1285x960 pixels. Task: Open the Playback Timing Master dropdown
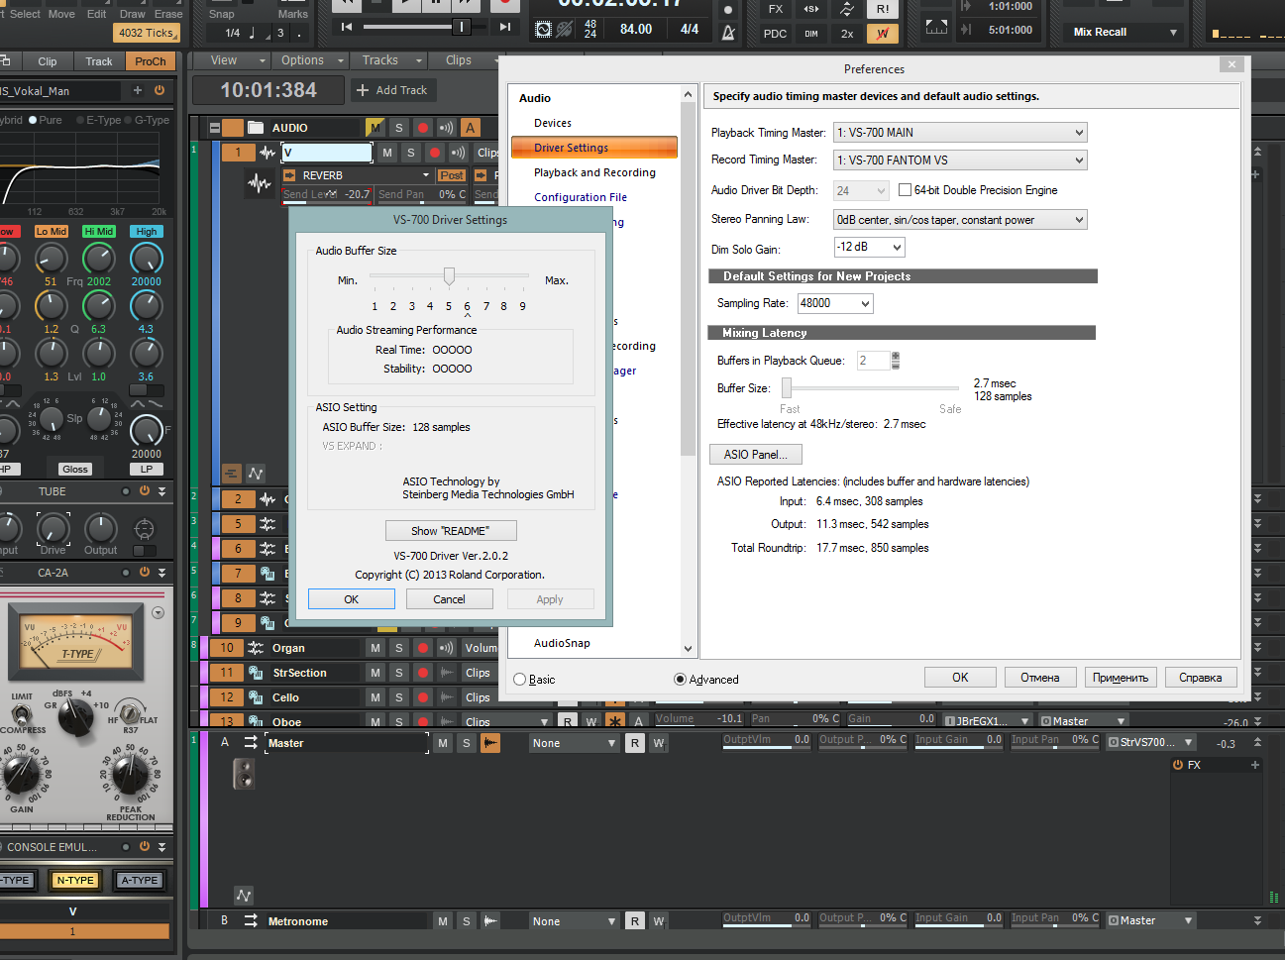pos(960,133)
